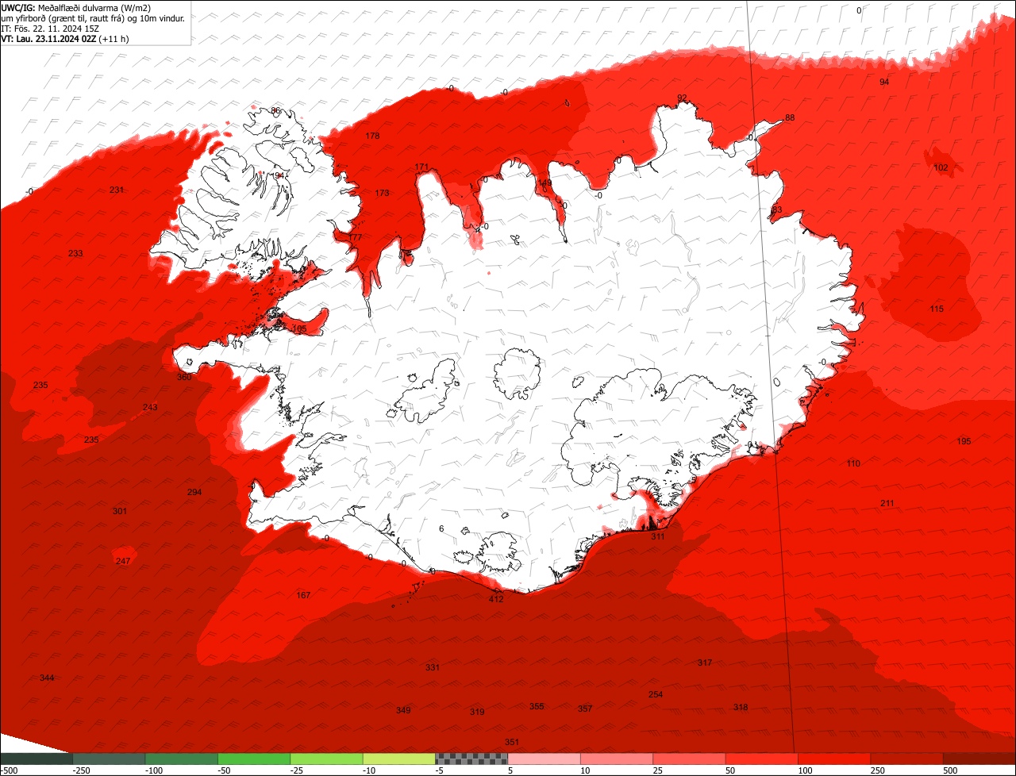Click the map value 167

tap(303, 595)
